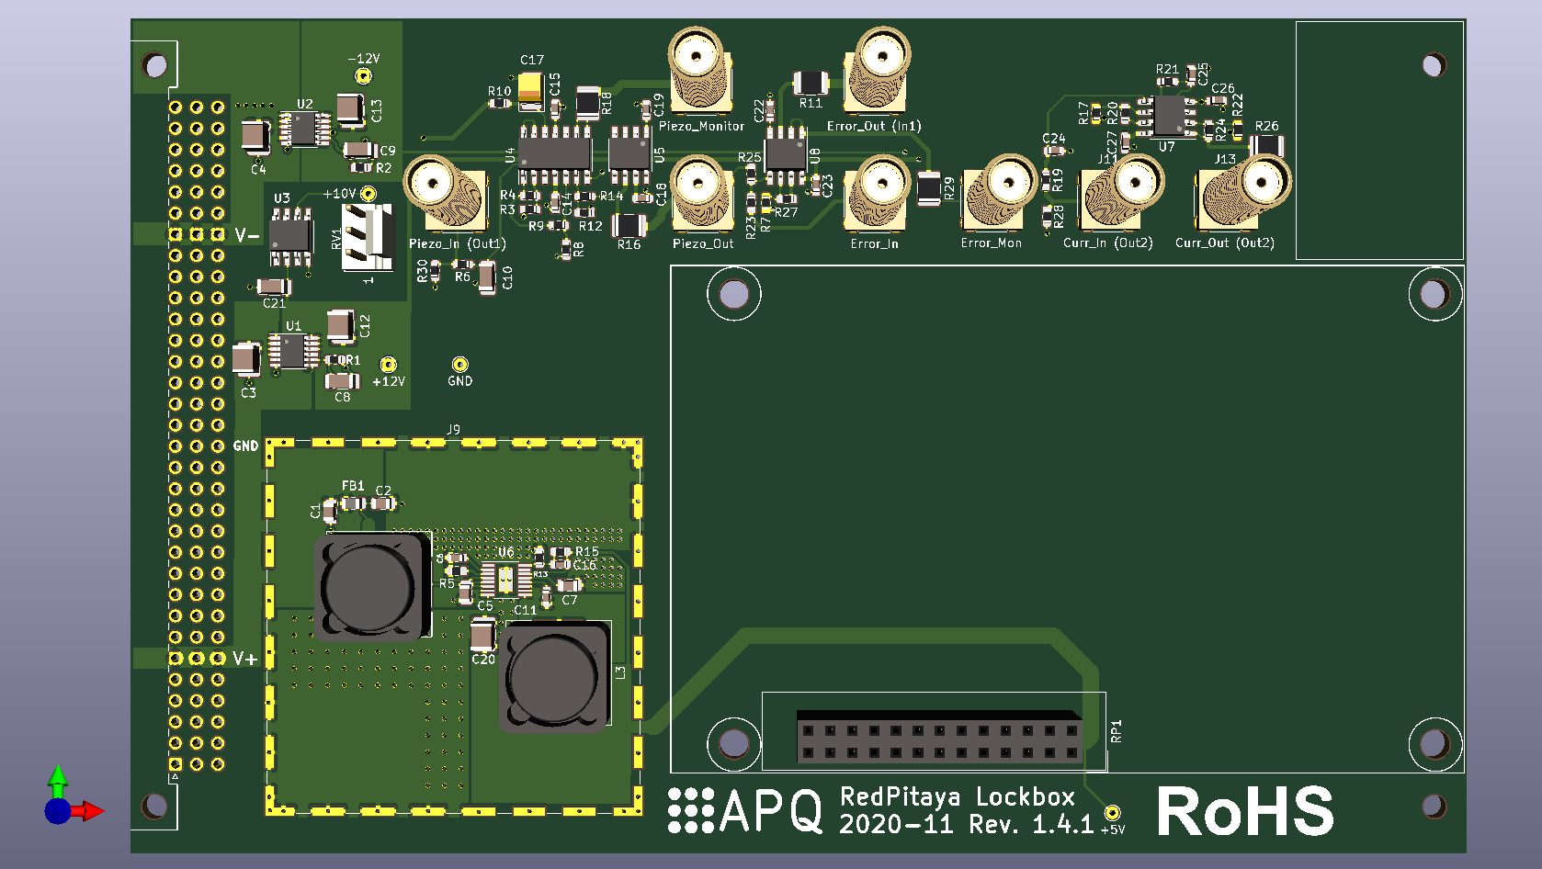Click the Curr_In (Out2) SMA connector J11
The height and width of the screenshot is (869, 1542).
pos(1121,192)
